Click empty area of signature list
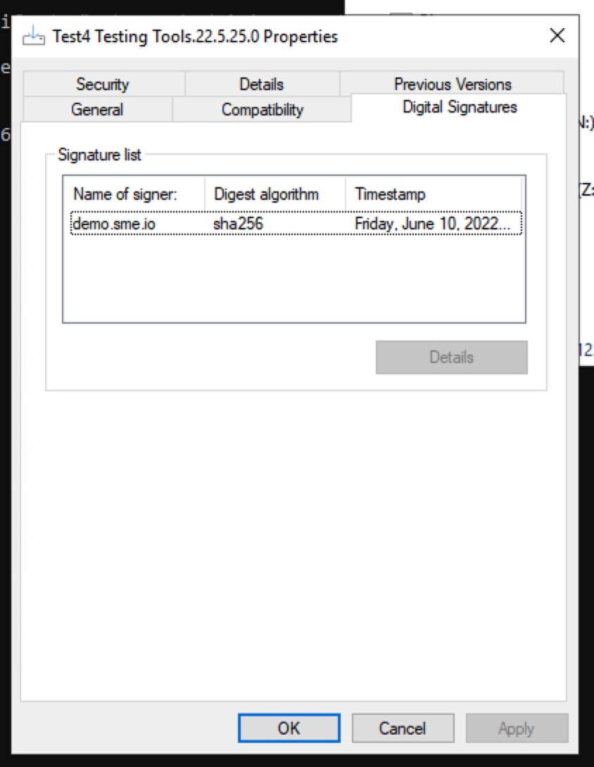The image size is (594, 767). (293, 279)
